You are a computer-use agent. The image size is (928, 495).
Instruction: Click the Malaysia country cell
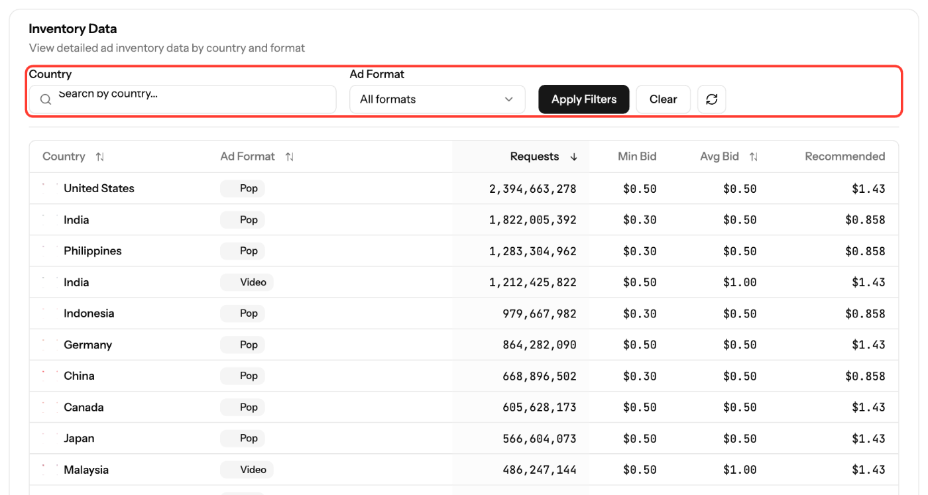pos(86,470)
